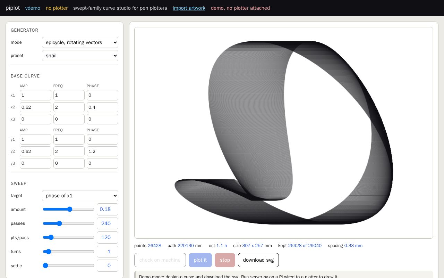The width and height of the screenshot is (444, 278).
Task: Click the vdemo label in the header
Action: [x=33, y=8]
